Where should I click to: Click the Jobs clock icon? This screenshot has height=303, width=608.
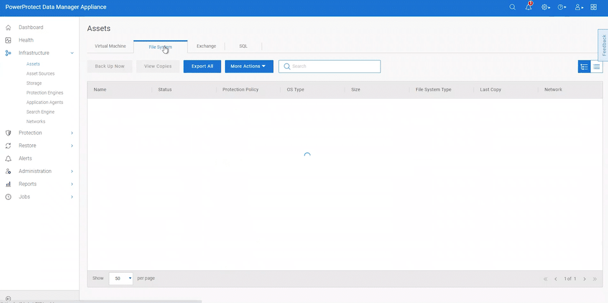click(8, 197)
